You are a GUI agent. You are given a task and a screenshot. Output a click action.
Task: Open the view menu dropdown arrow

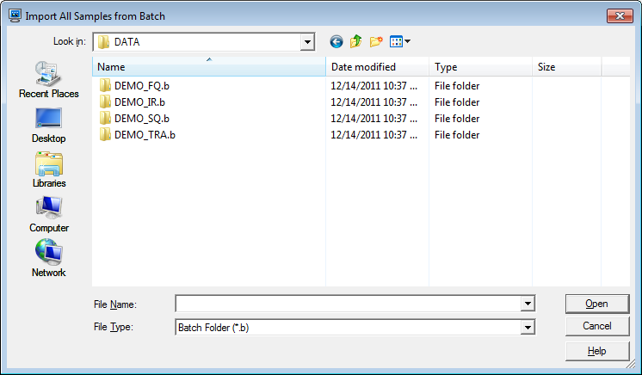pos(407,41)
